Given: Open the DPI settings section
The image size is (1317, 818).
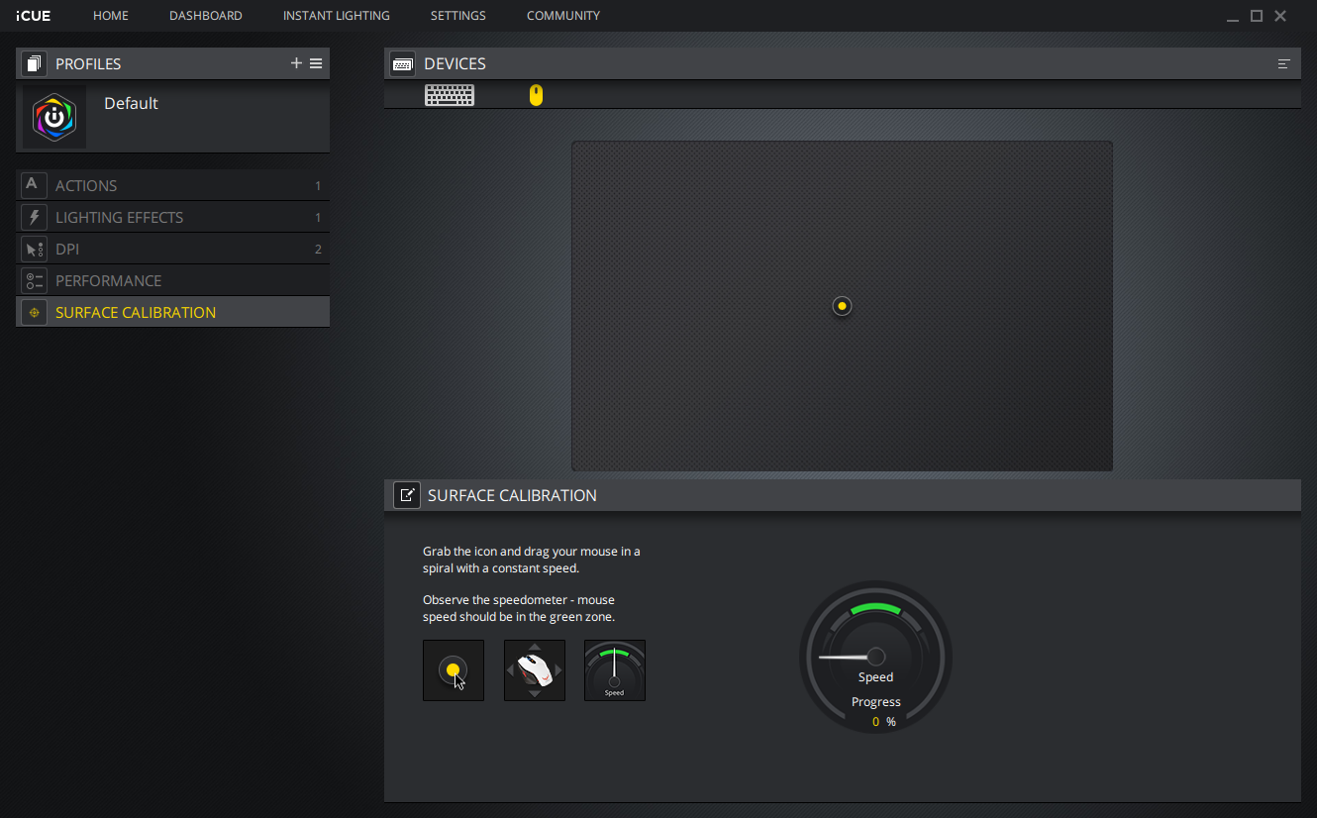Looking at the screenshot, I should [67, 249].
